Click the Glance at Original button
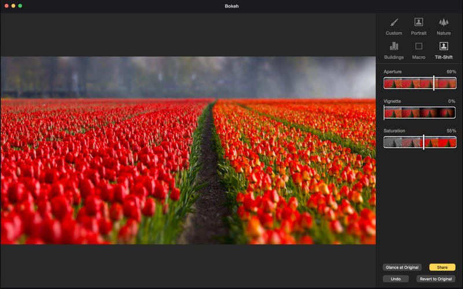 pyautogui.click(x=402, y=268)
